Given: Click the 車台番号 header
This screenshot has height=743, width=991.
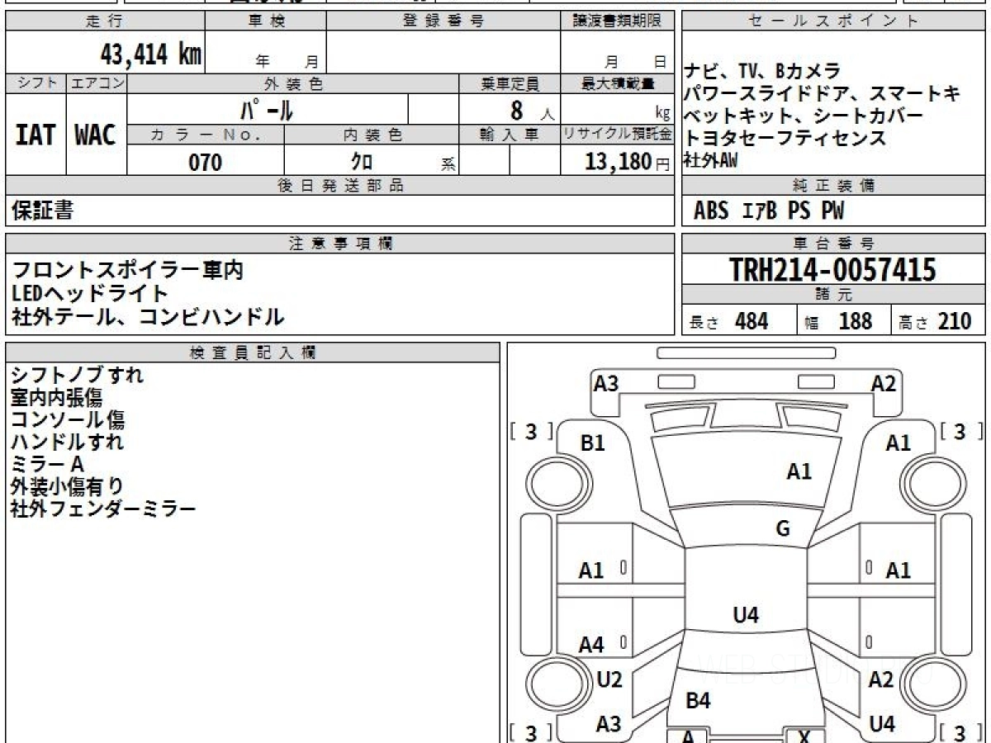Looking at the screenshot, I should (x=834, y=243).
